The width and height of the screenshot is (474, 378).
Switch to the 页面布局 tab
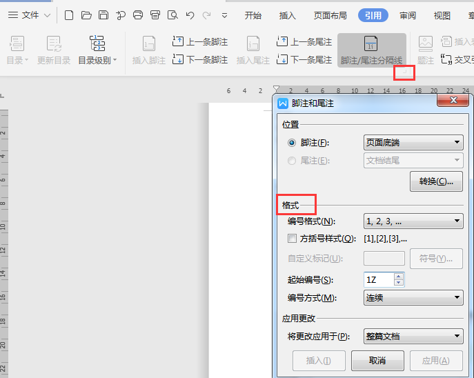[330, 15]
